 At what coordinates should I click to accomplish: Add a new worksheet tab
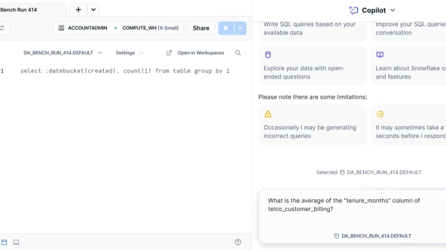pos(78,10)
